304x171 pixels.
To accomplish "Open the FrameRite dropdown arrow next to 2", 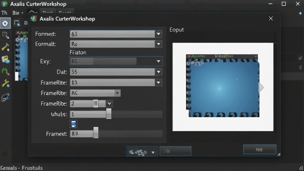I will tap(109, 104).
